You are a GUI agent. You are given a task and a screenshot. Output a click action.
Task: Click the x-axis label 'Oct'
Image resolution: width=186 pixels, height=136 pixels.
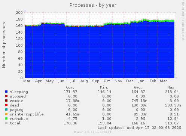(x=107, y=81)
